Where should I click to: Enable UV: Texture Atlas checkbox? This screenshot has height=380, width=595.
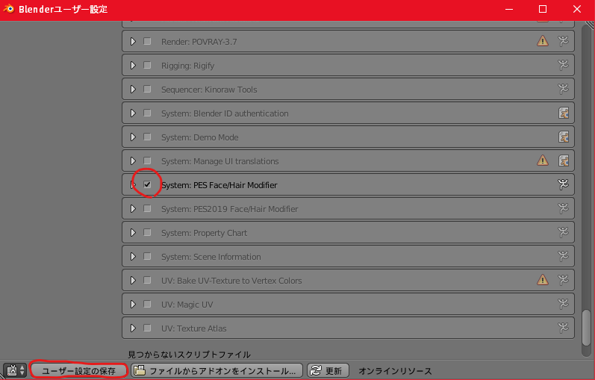[147, 328]
